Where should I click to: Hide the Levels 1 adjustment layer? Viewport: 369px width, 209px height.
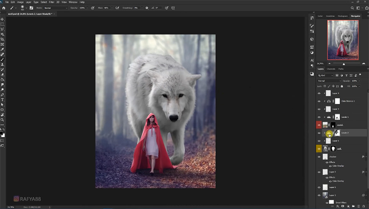[319, 117]
